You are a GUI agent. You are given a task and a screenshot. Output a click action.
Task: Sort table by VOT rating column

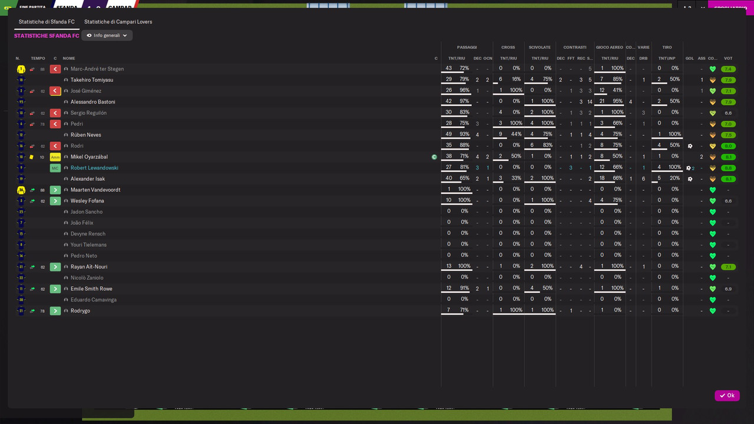(x=728, y=58)
